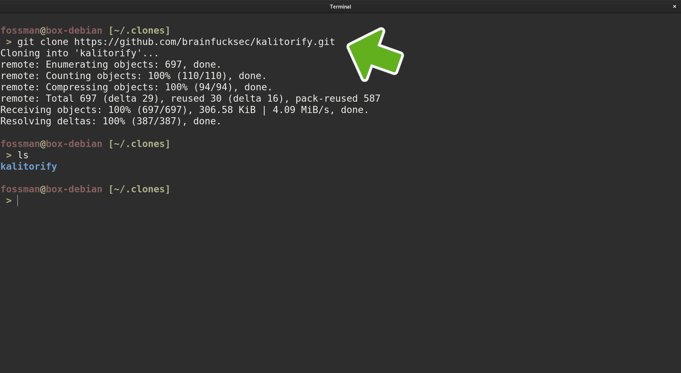The width and height of the screenshot is (681, 373).
Task: Click the 'Enumerating objects: 697' output line
Action: [x=111, y=64]
